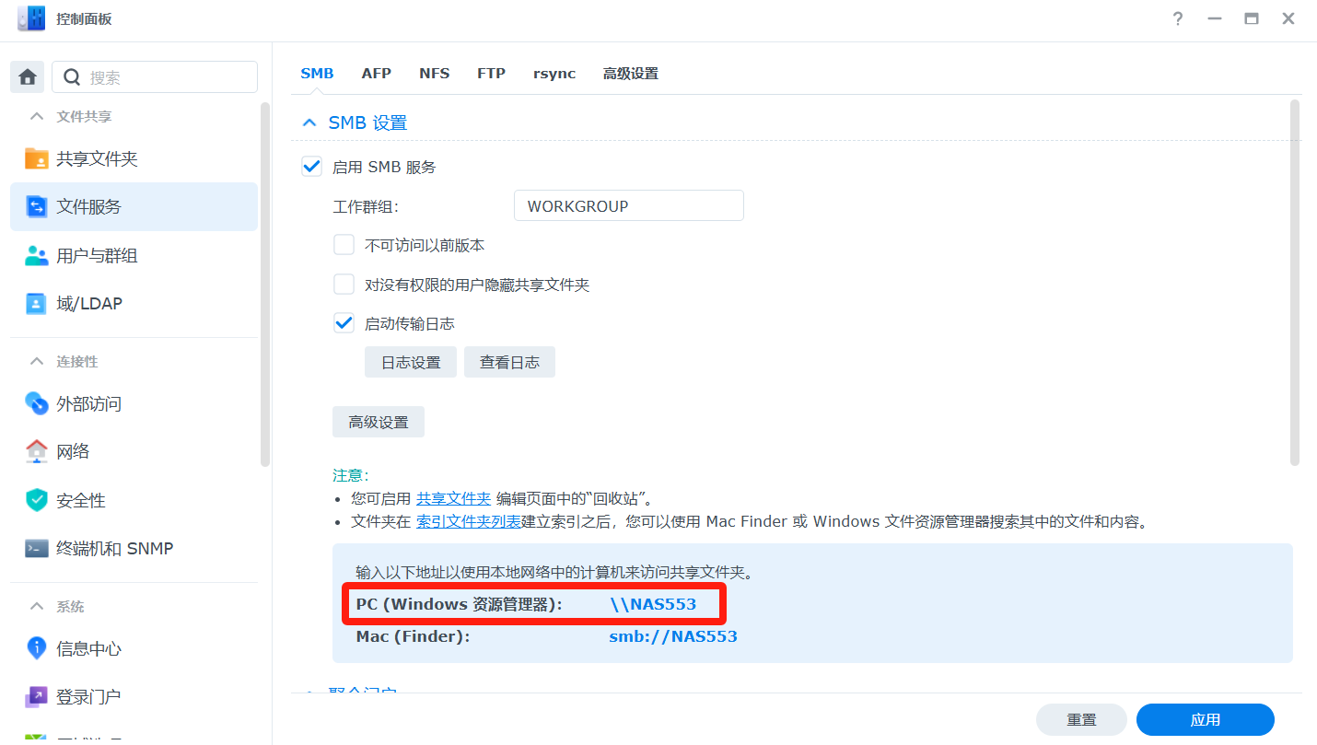Open 域/LDAP sidebar icon
1317x745 pixels.
(x=37, y=303)
